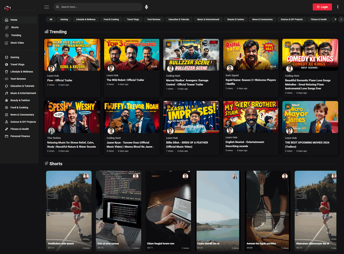Viewport: 344px width, 254px height.
Task: Click the Education & Tutorials sidebar icon
Action: click(x=7, y=86)
